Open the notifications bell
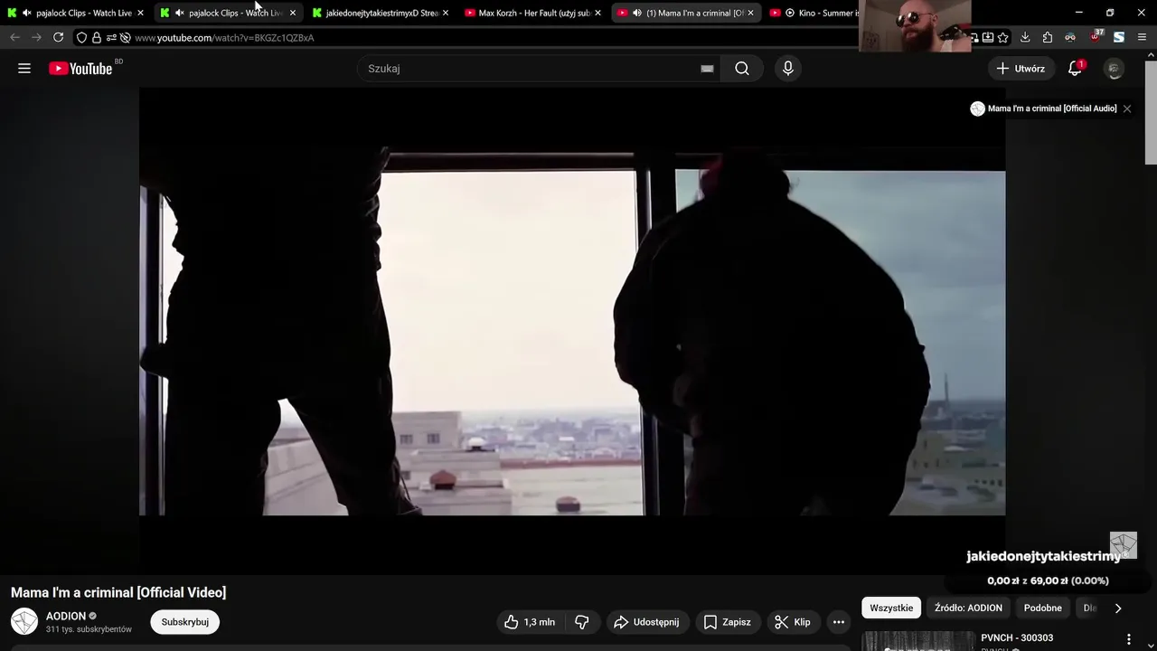 point(1075,69)
